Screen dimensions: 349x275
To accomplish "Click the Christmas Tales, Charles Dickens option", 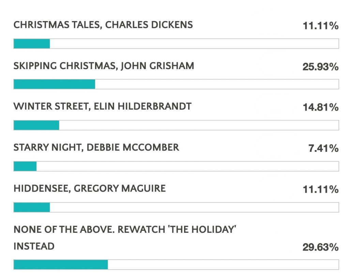I will (x=103, y=25).
